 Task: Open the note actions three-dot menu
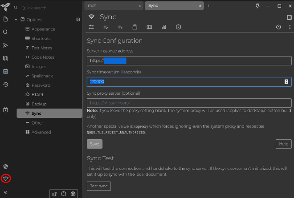click(289, 27)
